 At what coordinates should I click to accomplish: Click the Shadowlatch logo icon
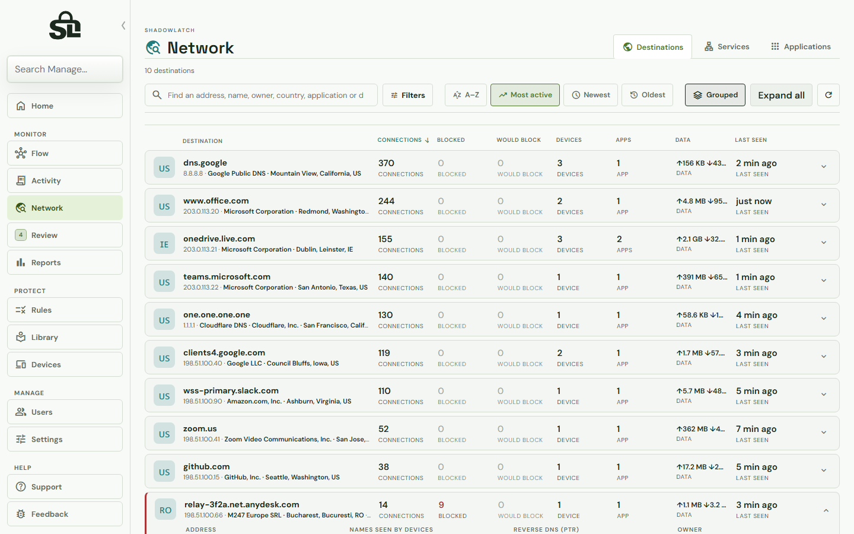[65, 26]
